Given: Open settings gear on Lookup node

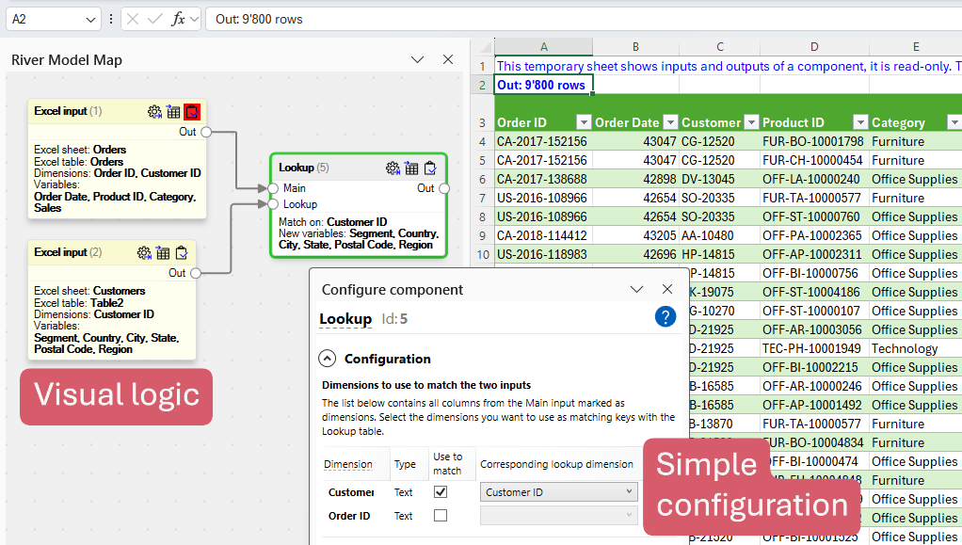Looking at the screenshot, I should coord(393,168).
